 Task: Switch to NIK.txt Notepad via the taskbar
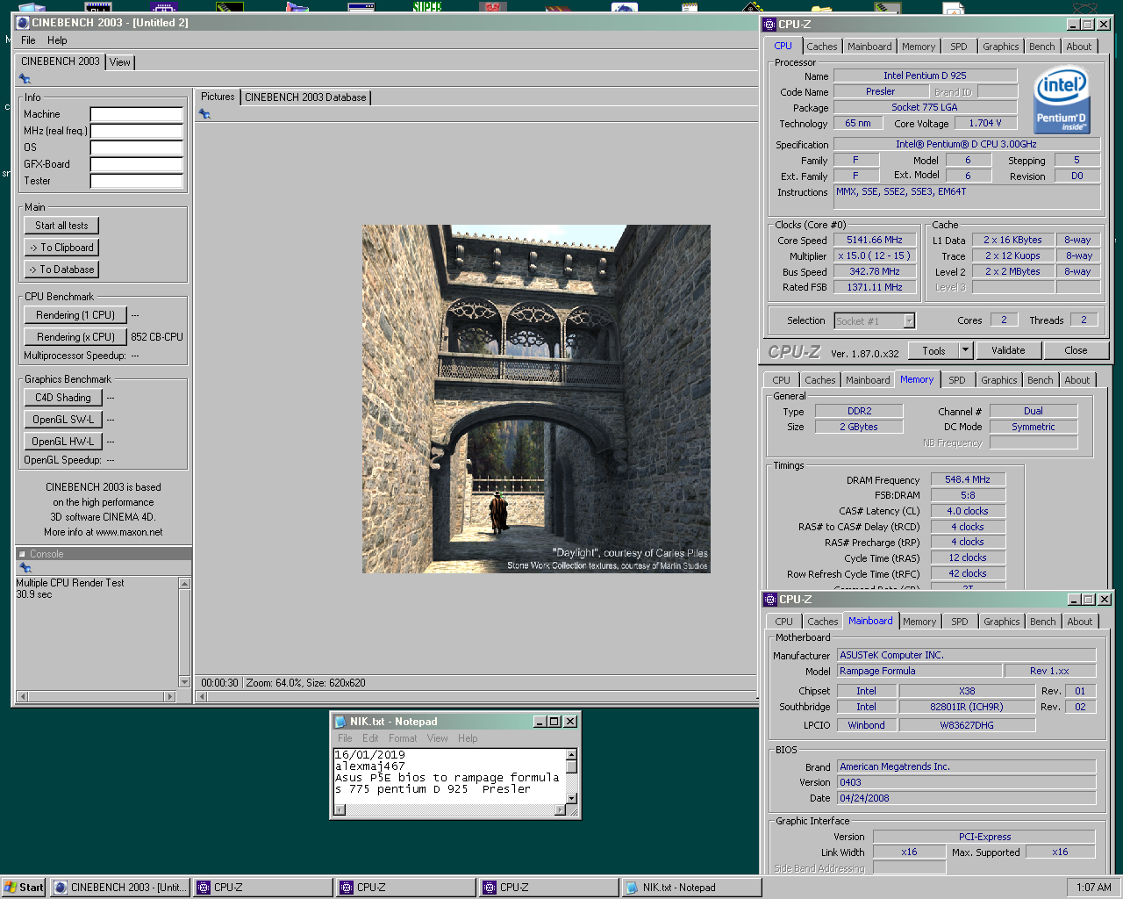[690, 888]
